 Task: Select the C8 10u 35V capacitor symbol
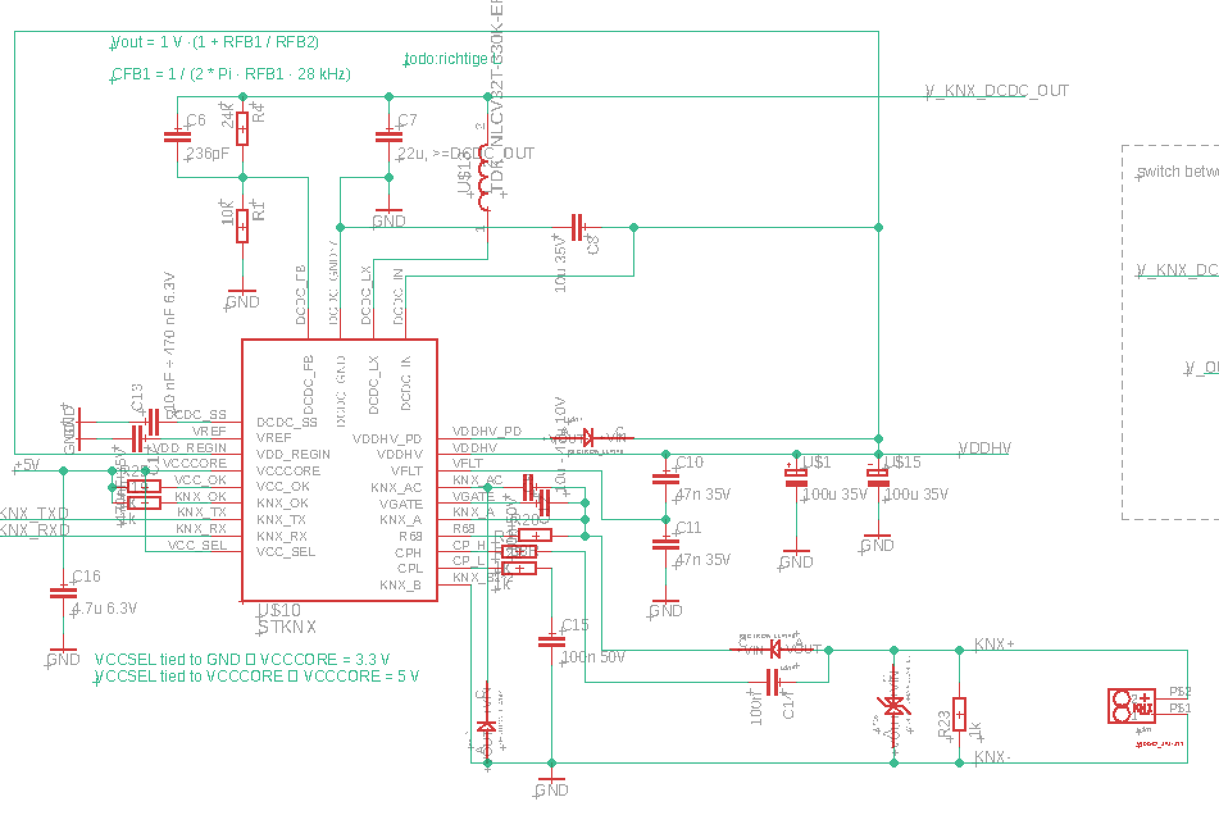point(577,227)
